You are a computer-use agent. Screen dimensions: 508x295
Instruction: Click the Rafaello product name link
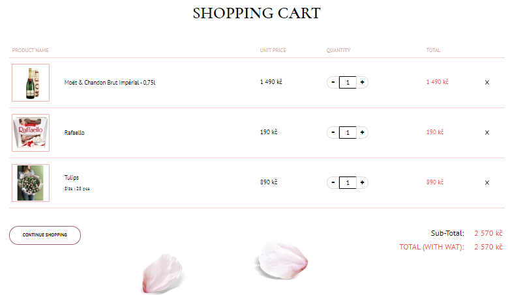pos(74,133)
